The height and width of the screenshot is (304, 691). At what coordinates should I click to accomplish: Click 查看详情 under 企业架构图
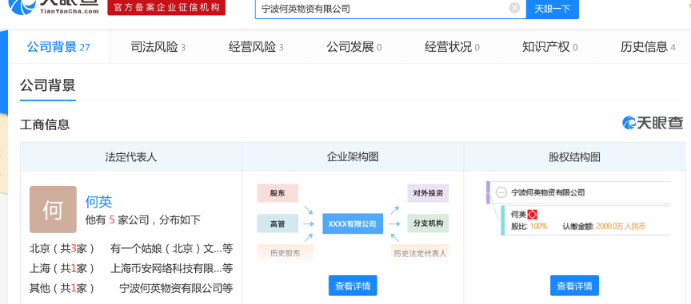[x=353, y=286]
